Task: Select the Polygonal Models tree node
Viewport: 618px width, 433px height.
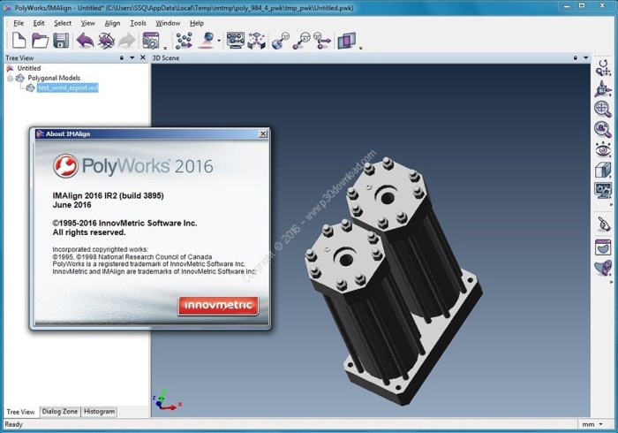Action: click(54, 78)
